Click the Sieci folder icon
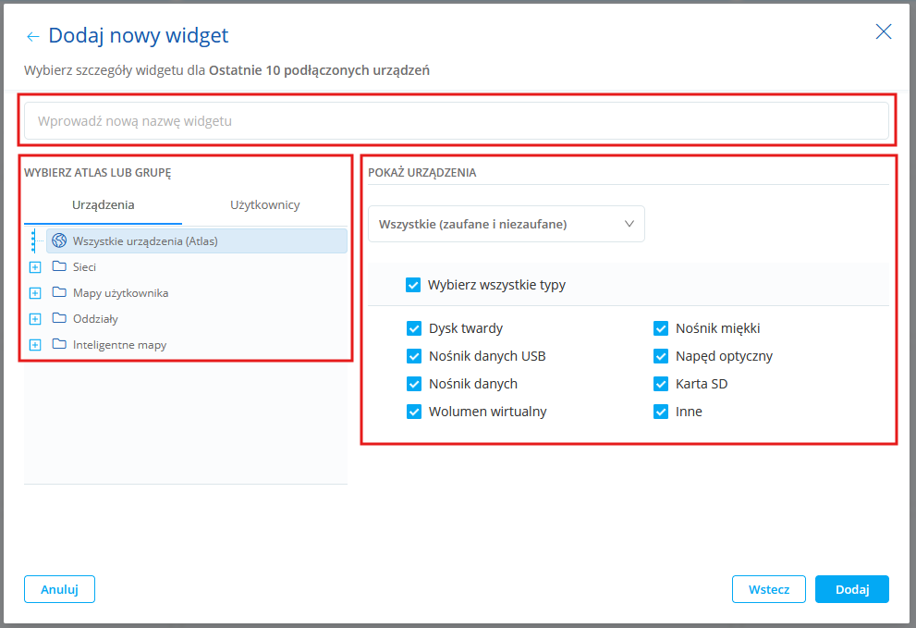The height and width of the screenshot is (628, 916). [x=59, y=266]
